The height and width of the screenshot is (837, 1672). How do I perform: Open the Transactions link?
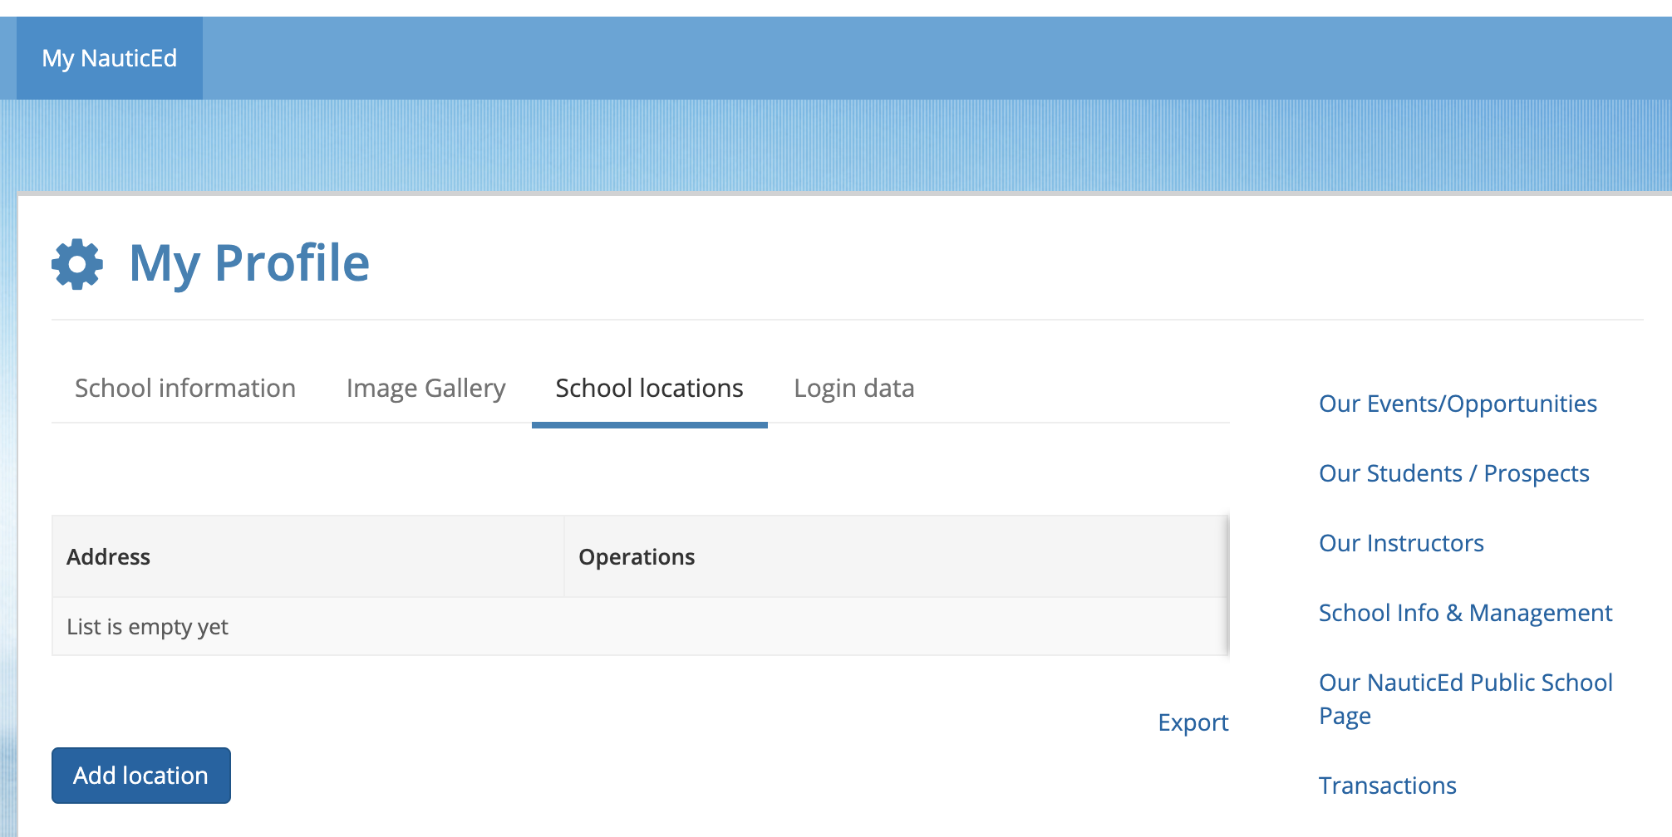[x=1388, y=786]
